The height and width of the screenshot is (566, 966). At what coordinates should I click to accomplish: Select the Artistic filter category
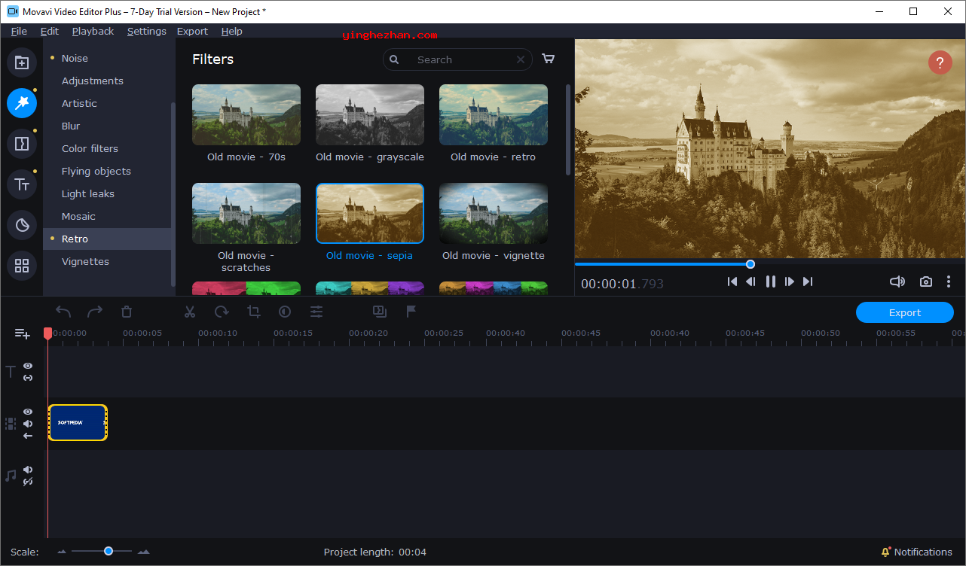pyautogui.click(x=79, y=103)
